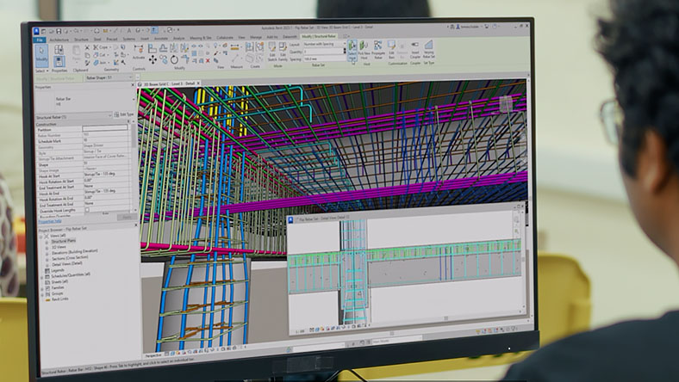Select the Copy tool in Modify panel

tap(164, 59)
